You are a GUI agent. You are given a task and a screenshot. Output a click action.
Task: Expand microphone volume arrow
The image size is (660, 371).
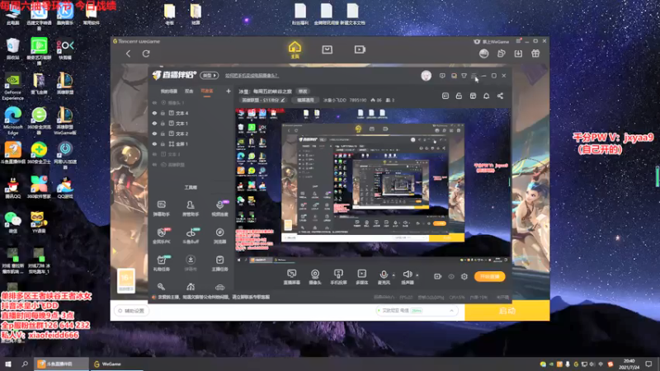pyautogui.click(x=394, y=275)
